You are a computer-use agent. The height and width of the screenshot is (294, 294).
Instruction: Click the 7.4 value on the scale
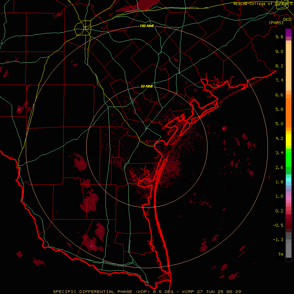point(279,80)
